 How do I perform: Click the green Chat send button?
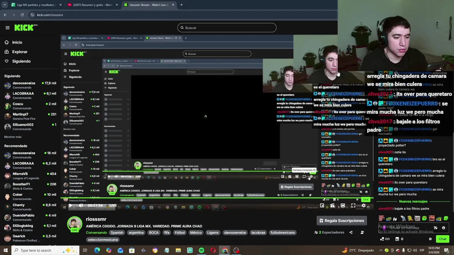(x=443, y=239)
